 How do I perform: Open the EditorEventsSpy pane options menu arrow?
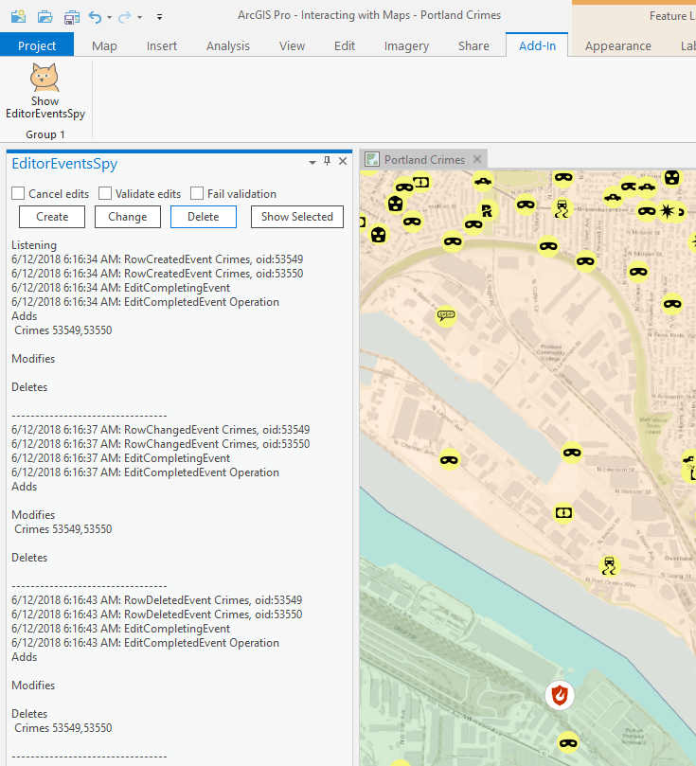[312, 163]
